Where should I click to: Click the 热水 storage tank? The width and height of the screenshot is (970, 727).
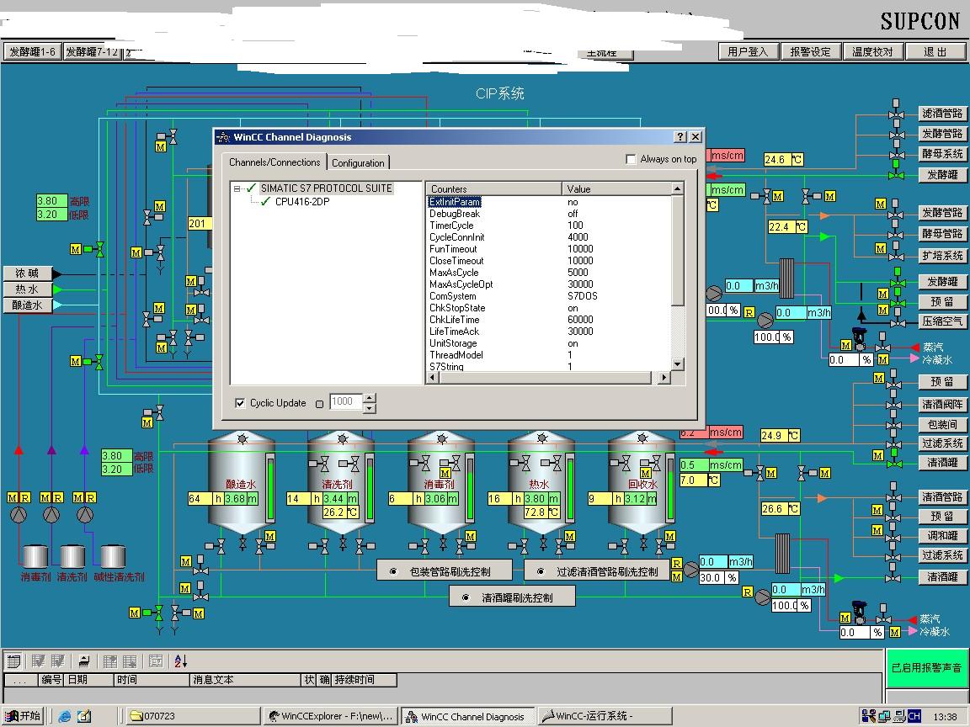(541, 482)
